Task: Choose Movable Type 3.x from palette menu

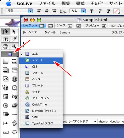Action: (x=41, y=111)
